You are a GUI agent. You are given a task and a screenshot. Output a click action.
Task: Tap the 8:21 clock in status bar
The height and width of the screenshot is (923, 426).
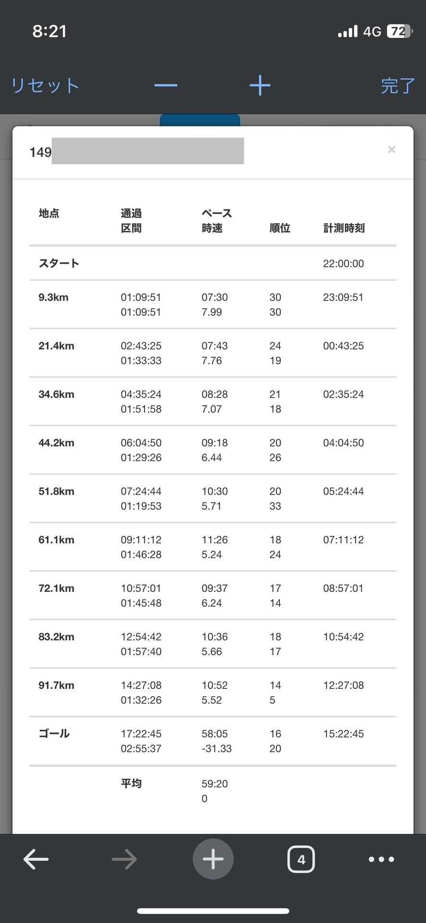[x=50, y=31]
